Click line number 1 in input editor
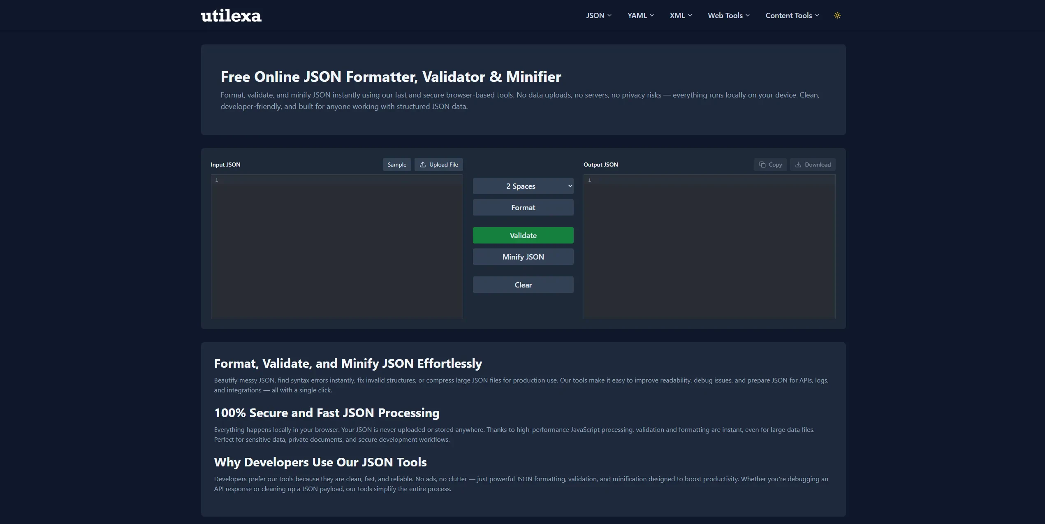 pyautogui.click(x=217, y=180)
